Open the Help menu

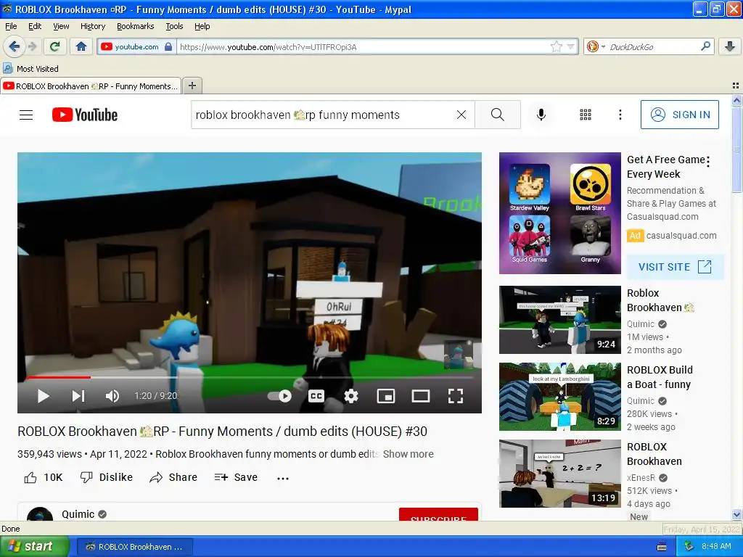pos(202,26)
